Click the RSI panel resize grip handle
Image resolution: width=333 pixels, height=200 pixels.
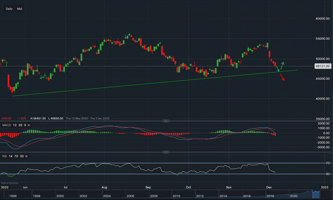coord(166,152)
